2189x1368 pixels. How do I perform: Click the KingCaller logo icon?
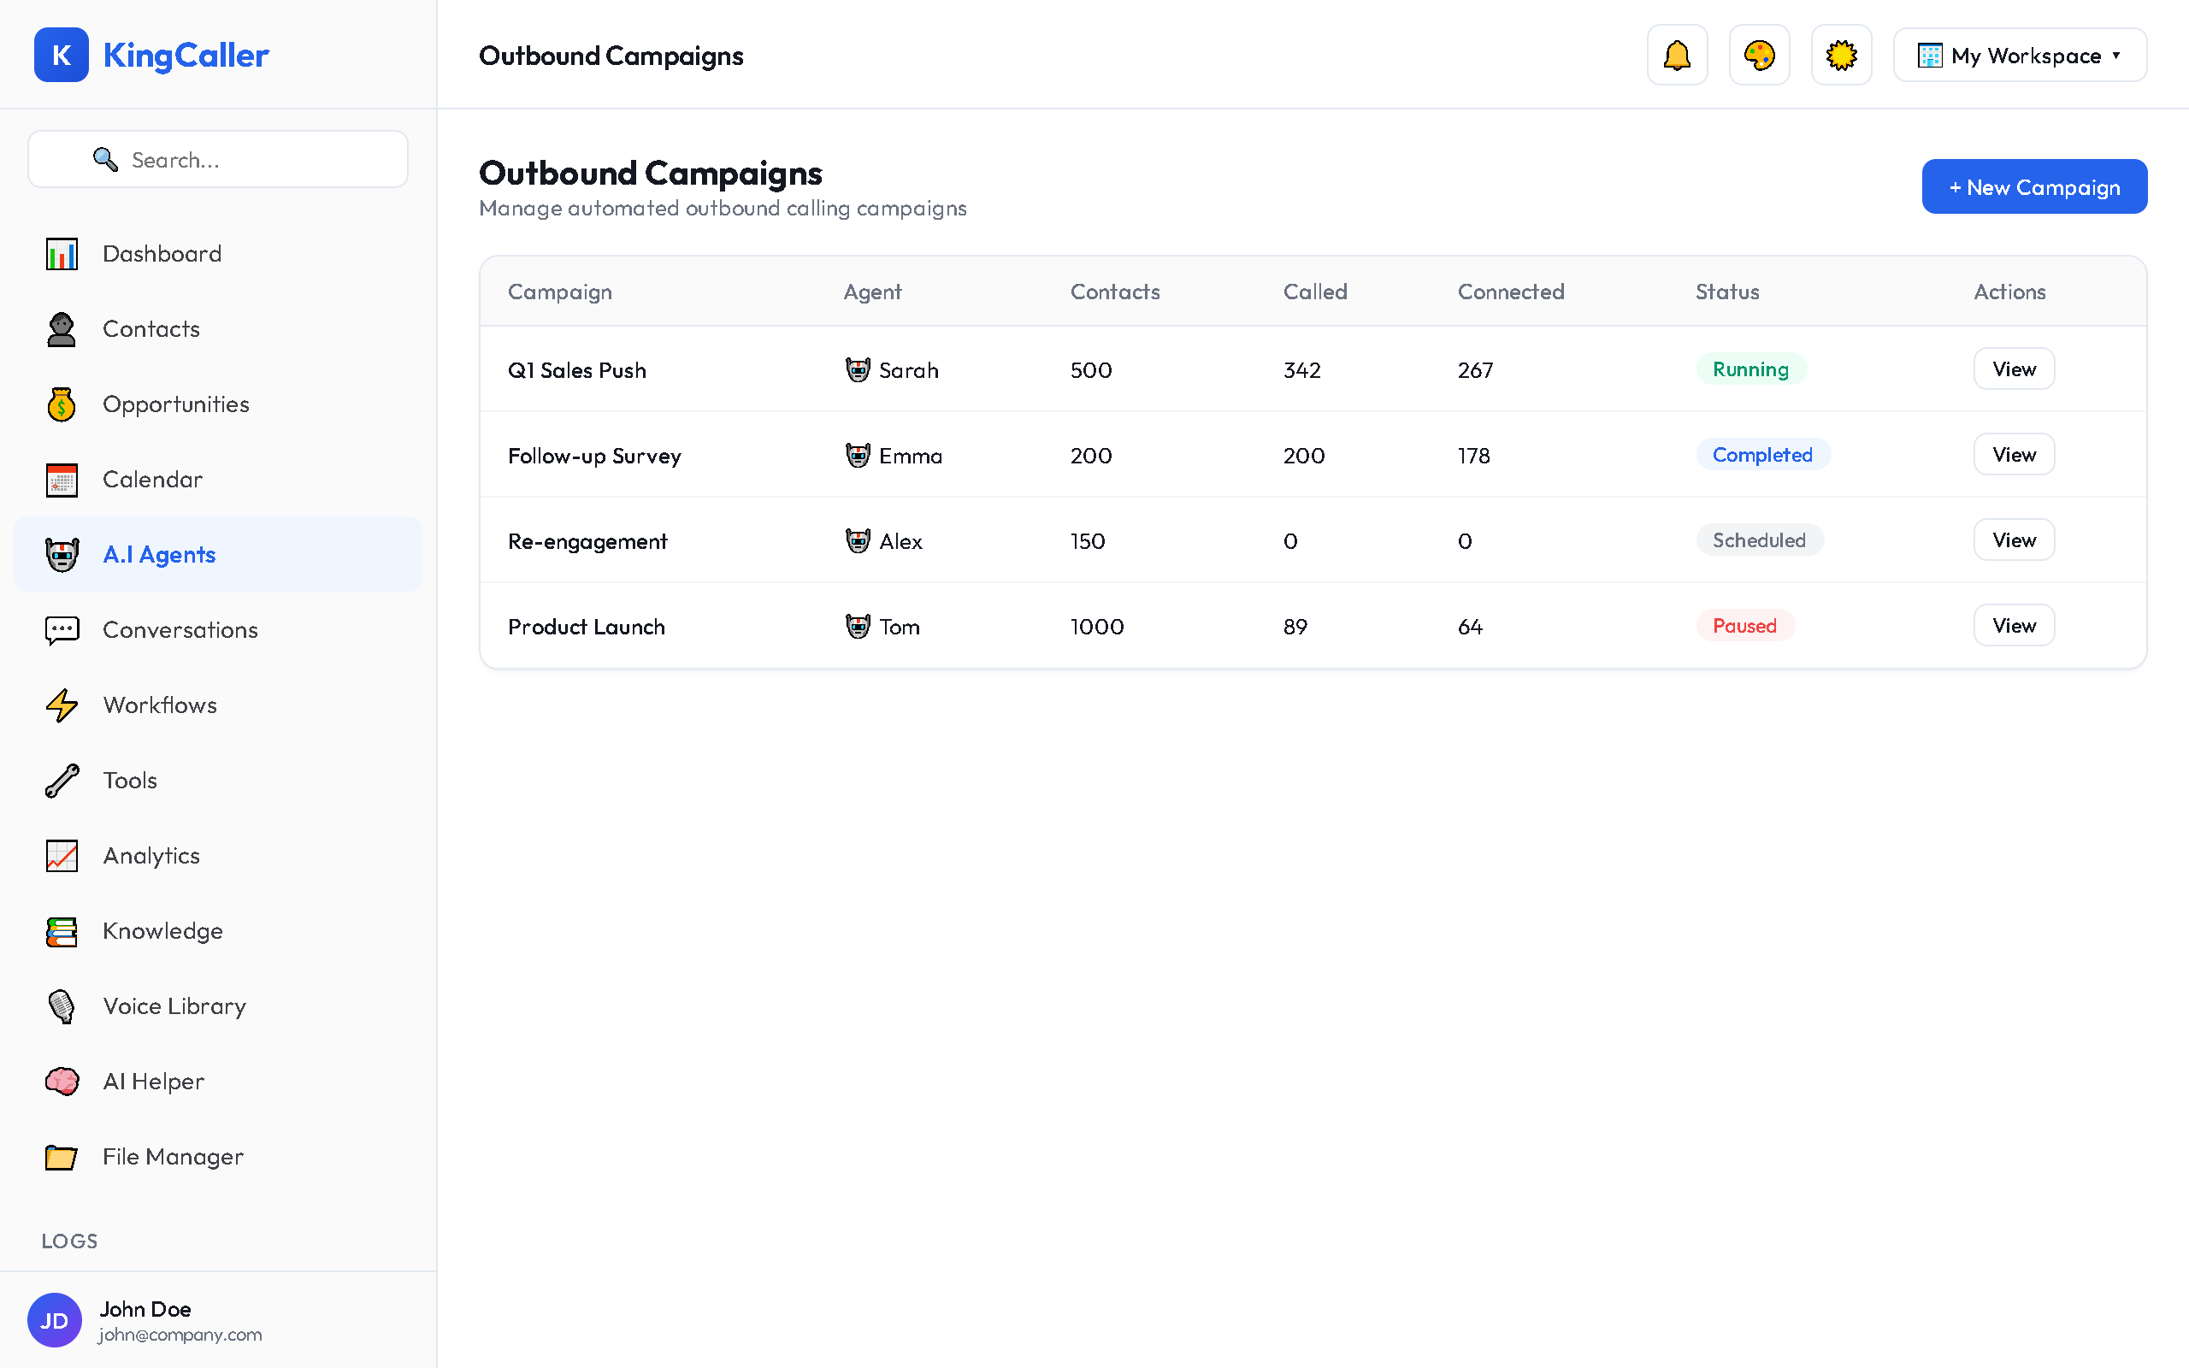click(x=60, y=54)
